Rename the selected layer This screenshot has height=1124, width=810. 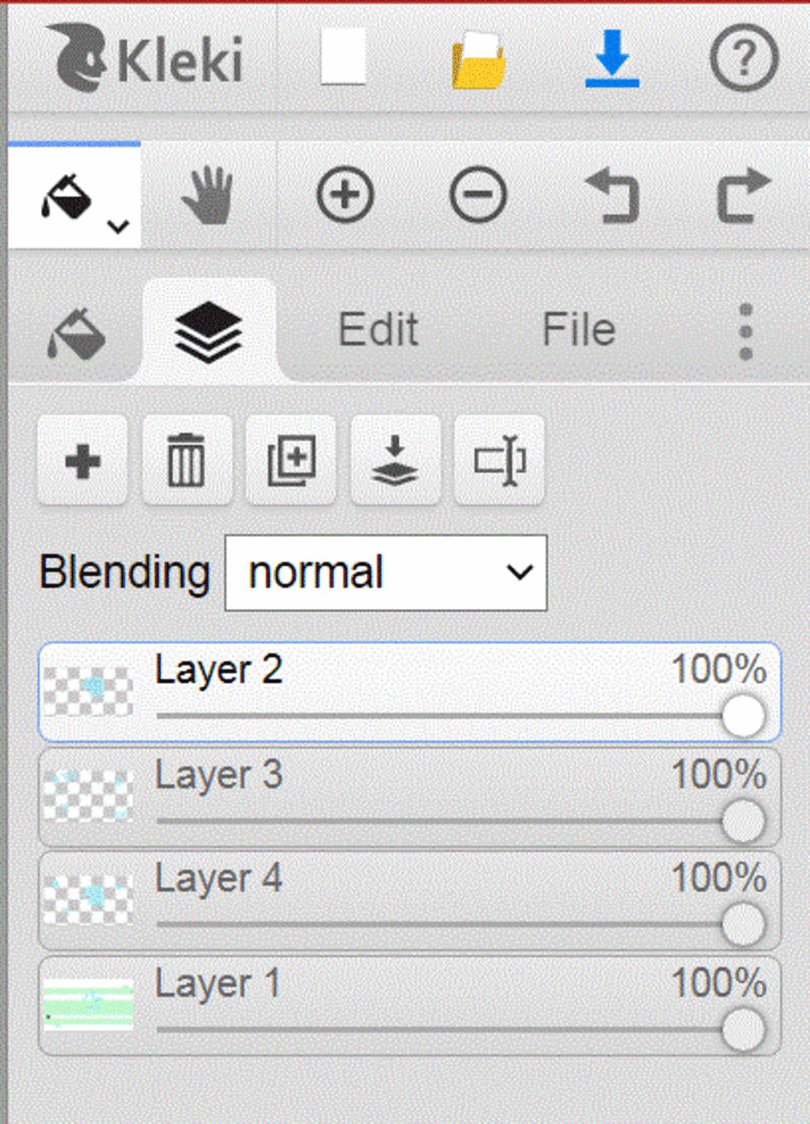[x=499, y=460]
